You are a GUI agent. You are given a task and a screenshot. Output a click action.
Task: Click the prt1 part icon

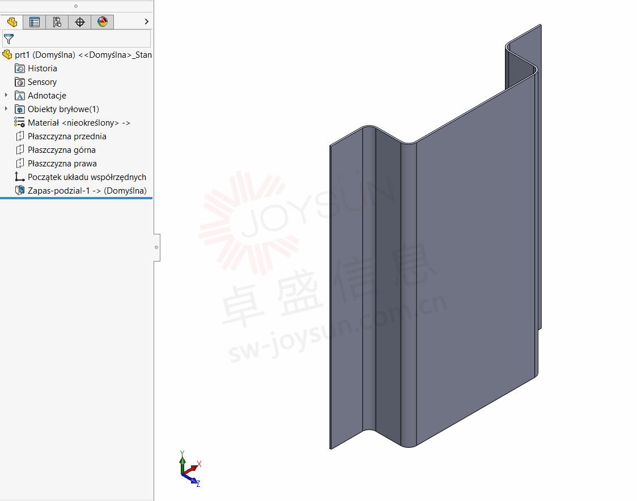[x=7, y=54]
